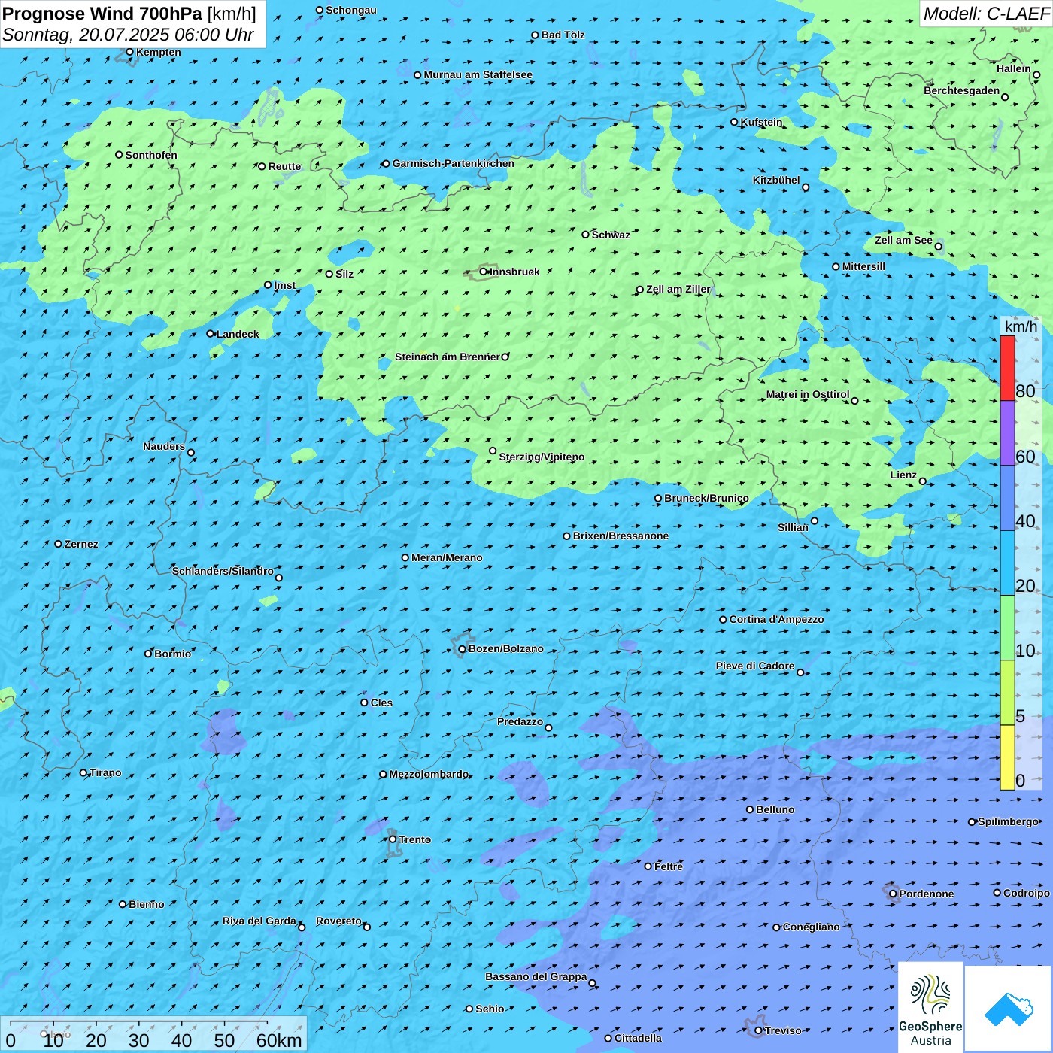Click the 'Berchtesgaden' label

pyautogui.click(x=962, y=90)
